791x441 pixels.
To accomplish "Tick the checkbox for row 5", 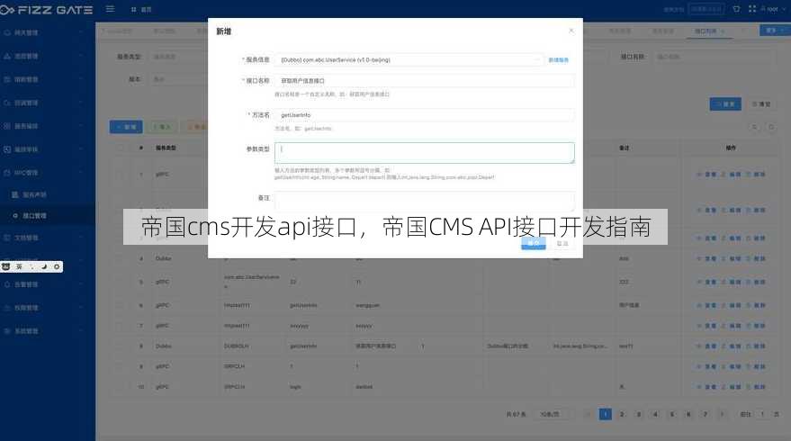I will (x=120, y=282).
